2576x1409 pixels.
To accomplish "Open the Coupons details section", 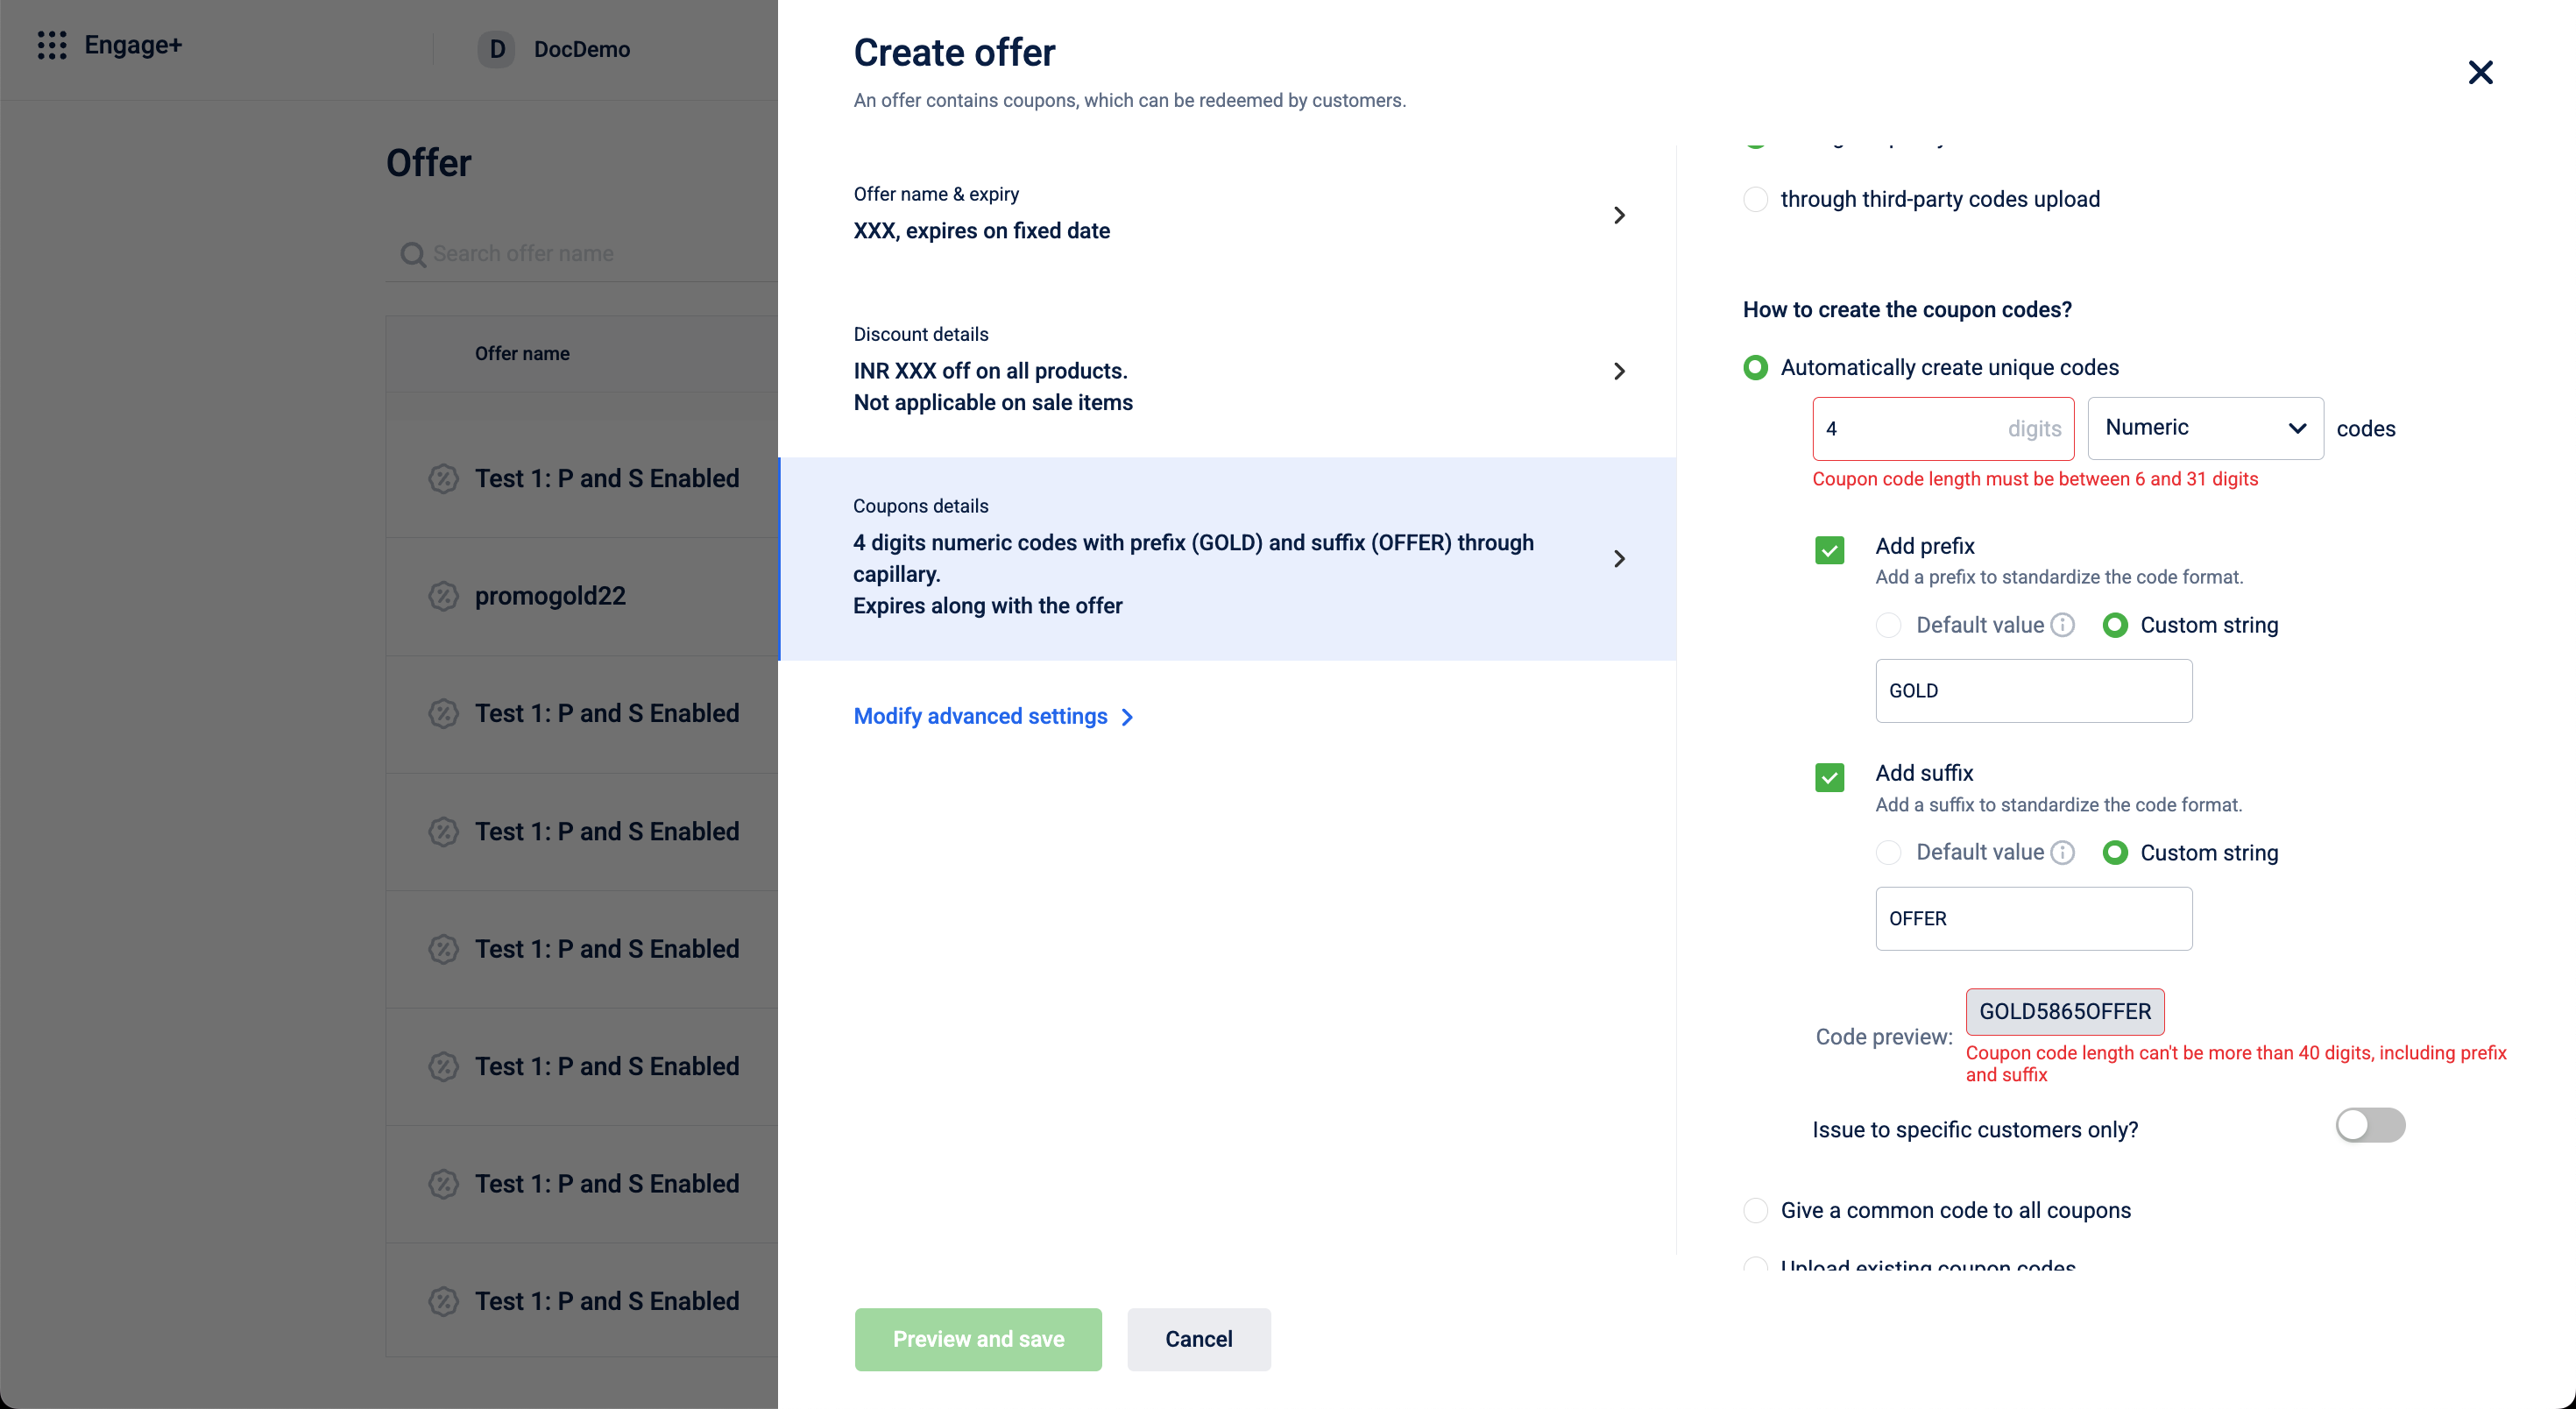I will tap(1619, 558).
